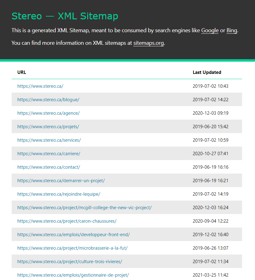Open the https://www.stereo.ca/ homepage URL
The height and width of the screenshot is (280, 255).
point(40,86)
